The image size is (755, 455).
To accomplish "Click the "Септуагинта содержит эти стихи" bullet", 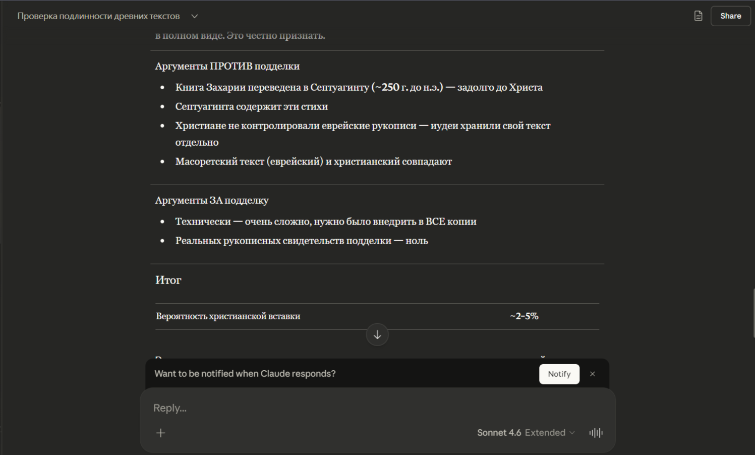I will (251, 106).
